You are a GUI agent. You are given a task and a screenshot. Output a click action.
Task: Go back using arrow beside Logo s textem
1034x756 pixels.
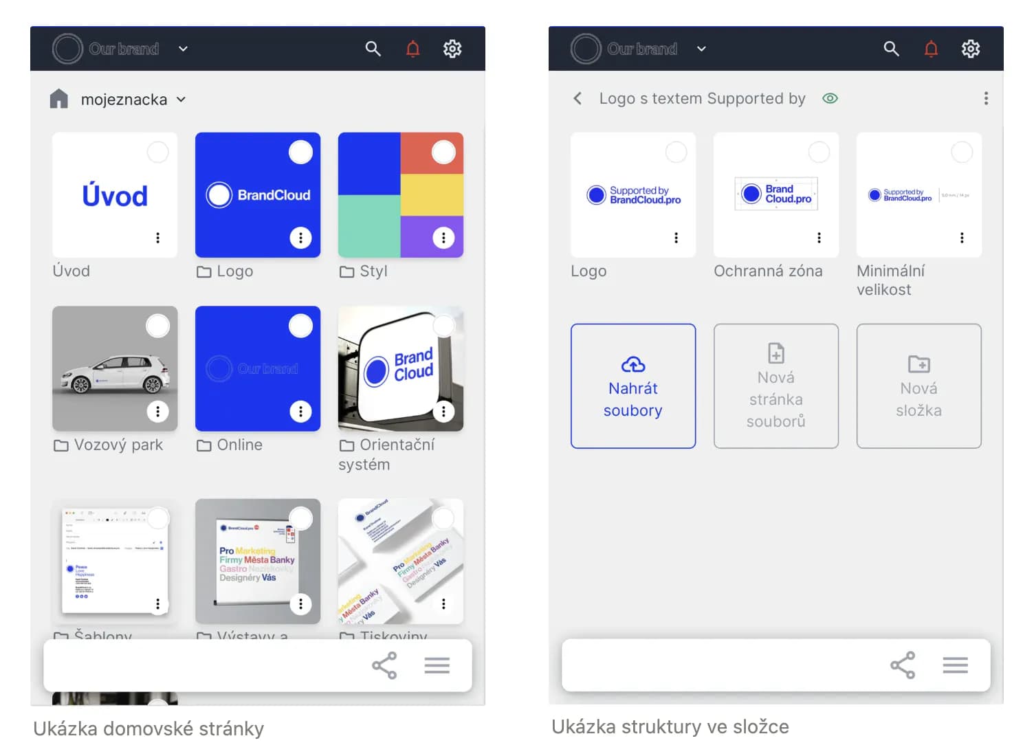pos(577,98)
